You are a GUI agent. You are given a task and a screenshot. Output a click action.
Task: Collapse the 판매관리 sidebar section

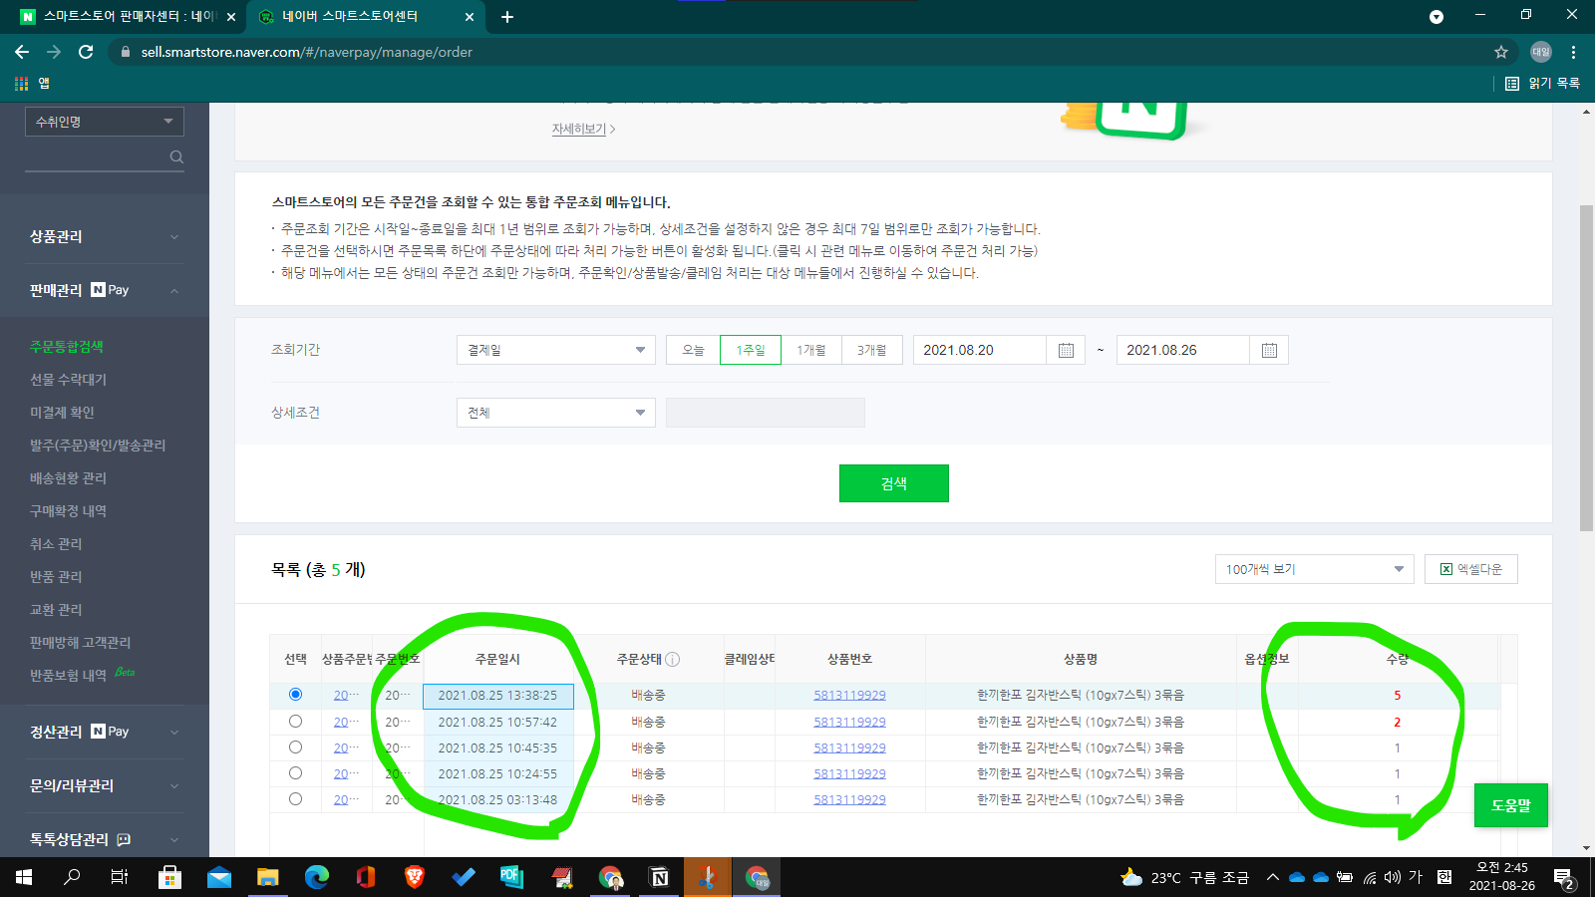coord(105,290)
